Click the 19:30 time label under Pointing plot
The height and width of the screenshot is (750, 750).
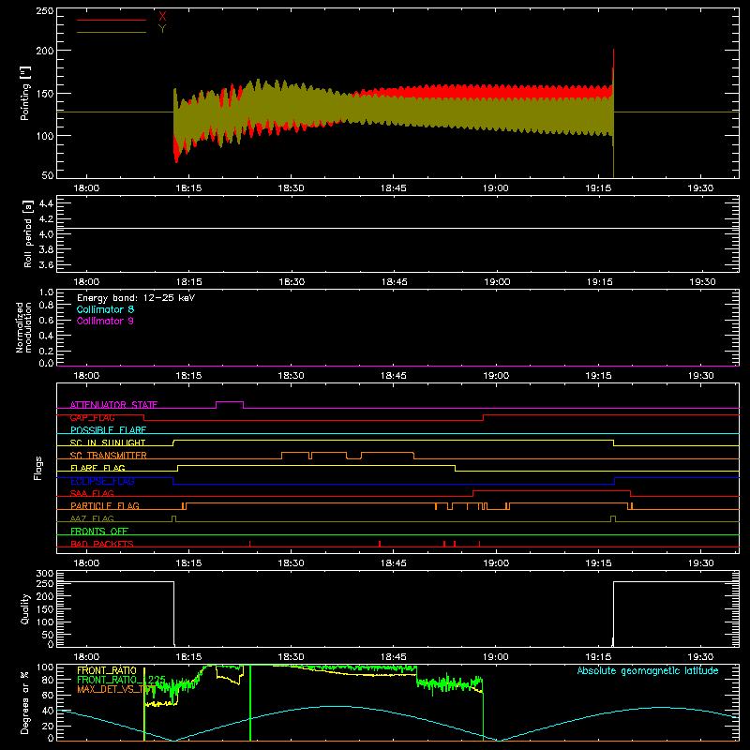tap(700, 188)
